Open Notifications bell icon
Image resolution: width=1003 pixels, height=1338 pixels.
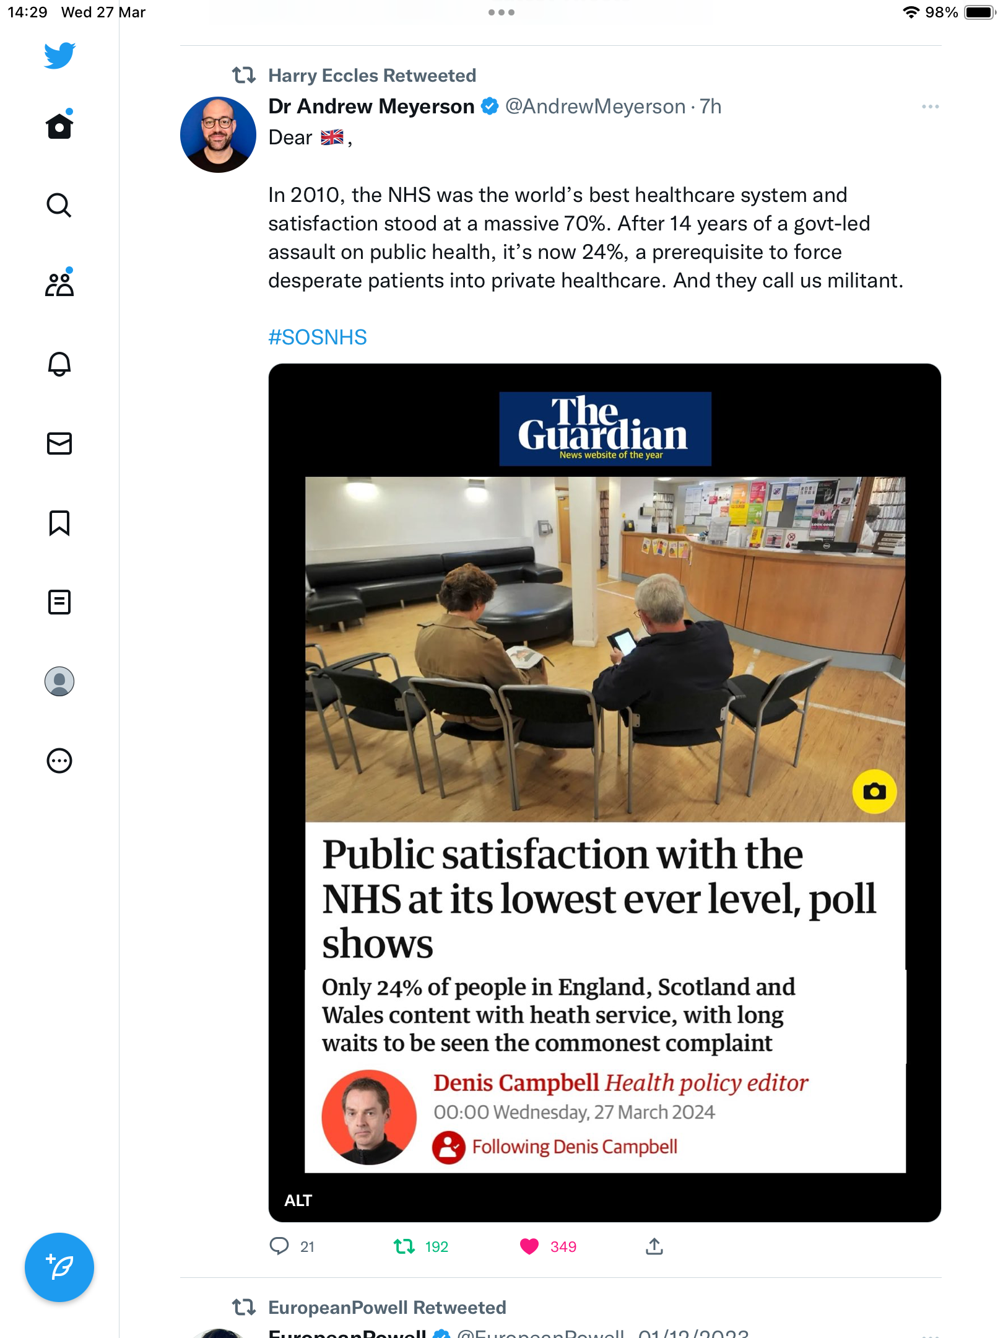[59, 364]
